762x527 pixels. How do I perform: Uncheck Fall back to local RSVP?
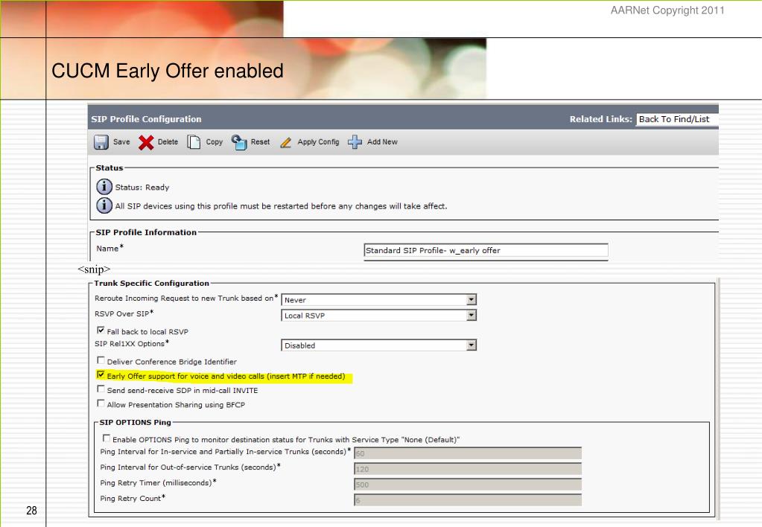click(x=101, y=330)
